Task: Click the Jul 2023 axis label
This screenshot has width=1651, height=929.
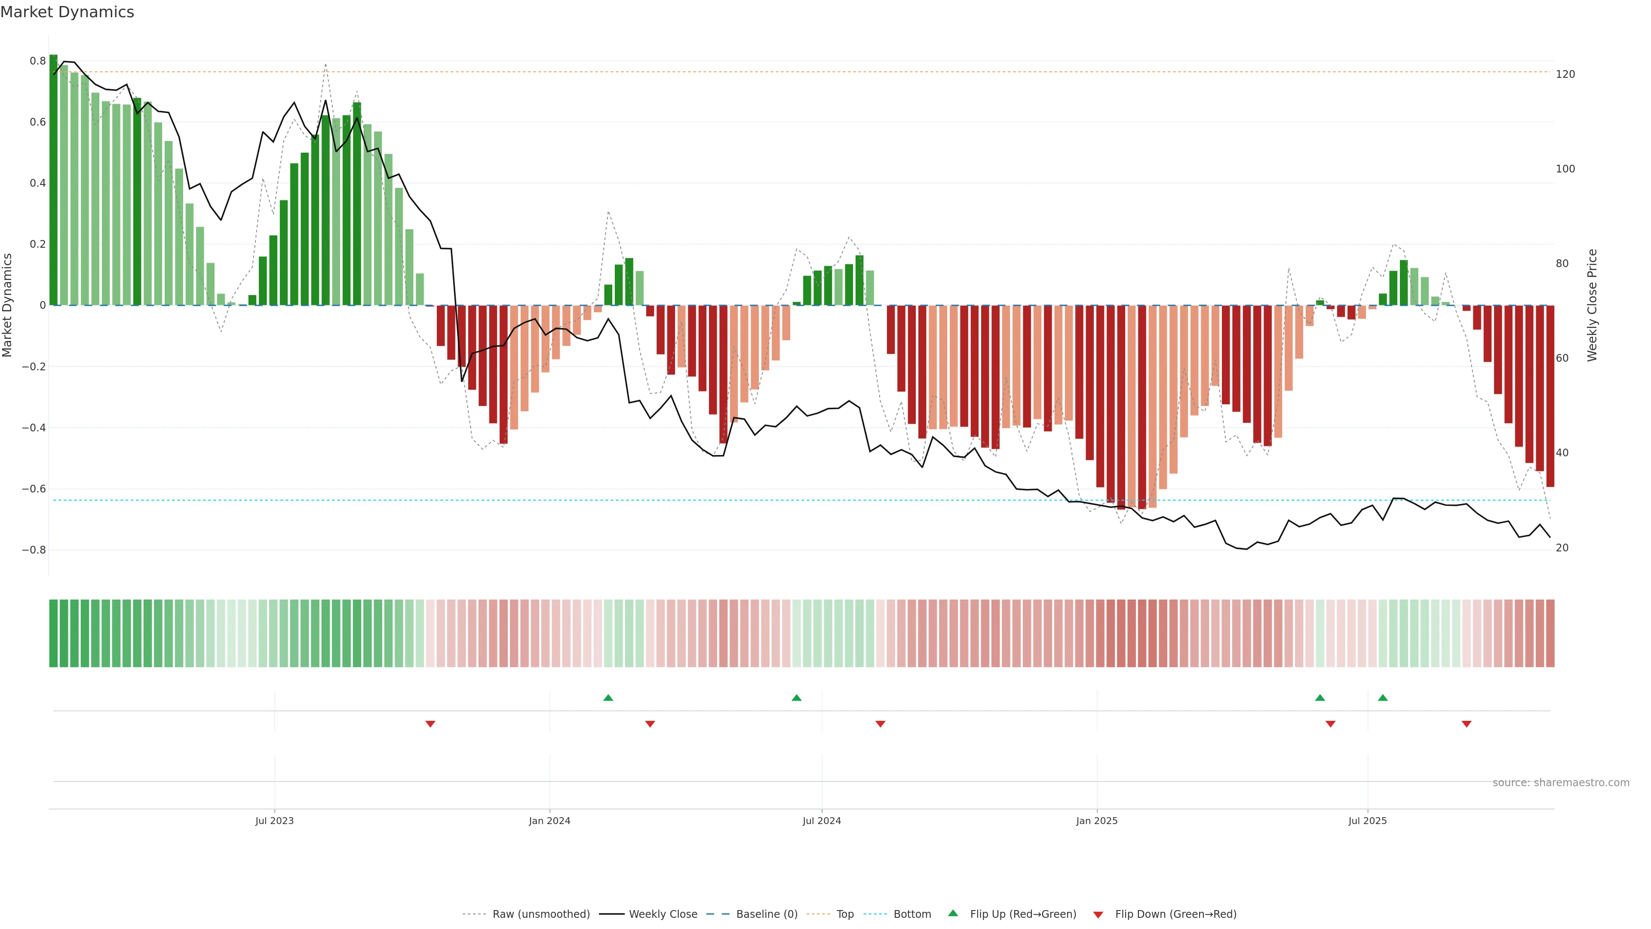Action: coord(274,821)
